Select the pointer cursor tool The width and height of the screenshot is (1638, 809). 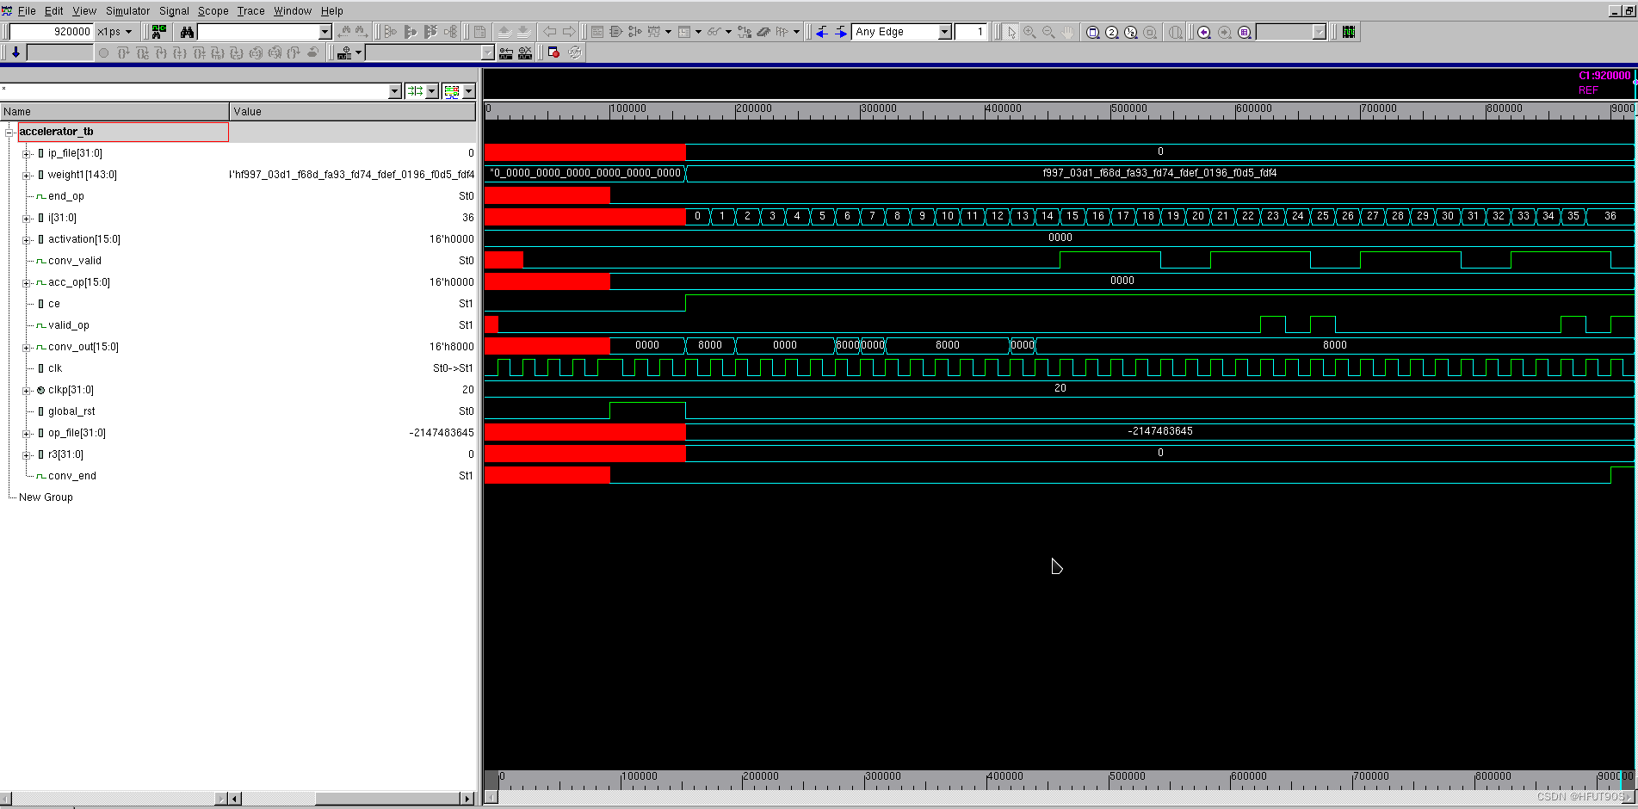tap(1011, 32)
